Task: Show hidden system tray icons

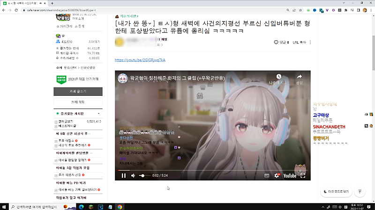Action: click(323, 207)
